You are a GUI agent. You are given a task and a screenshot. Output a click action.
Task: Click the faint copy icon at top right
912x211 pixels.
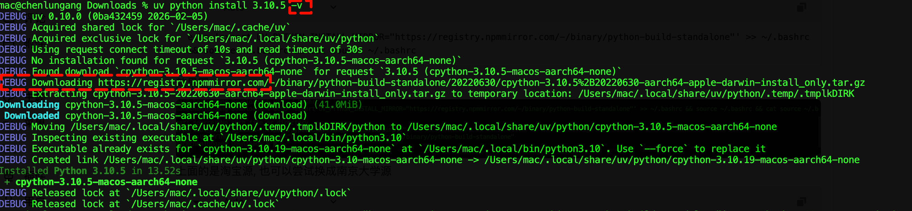(x=802, y=7)
